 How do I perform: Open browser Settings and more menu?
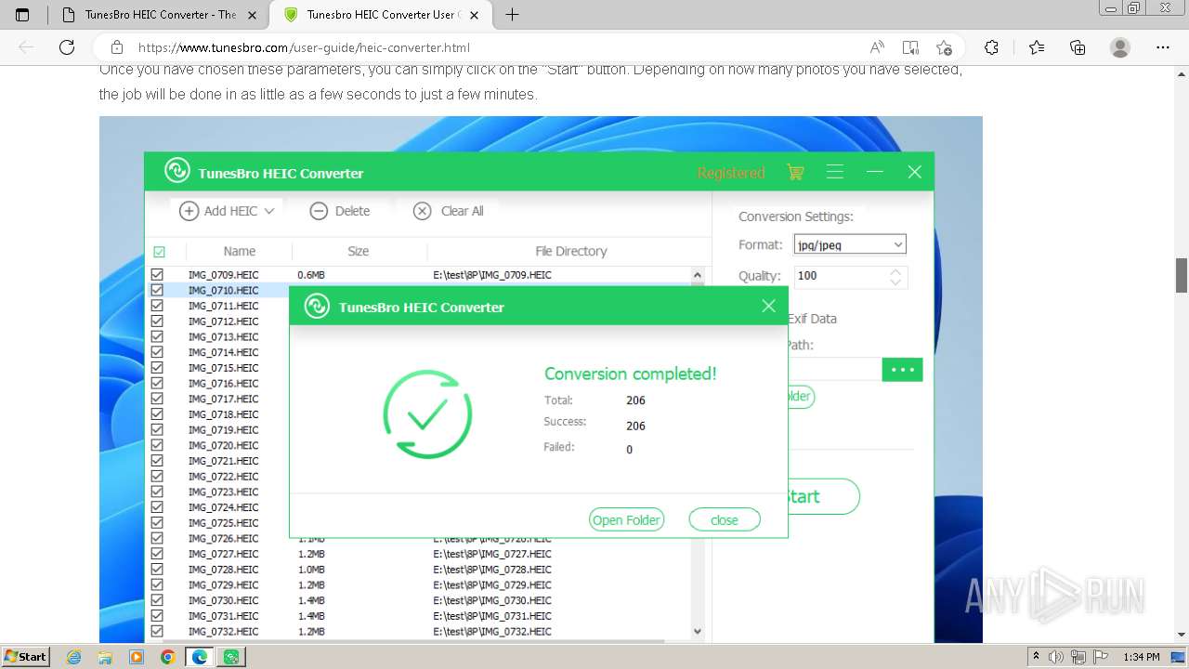[1162, 47]
